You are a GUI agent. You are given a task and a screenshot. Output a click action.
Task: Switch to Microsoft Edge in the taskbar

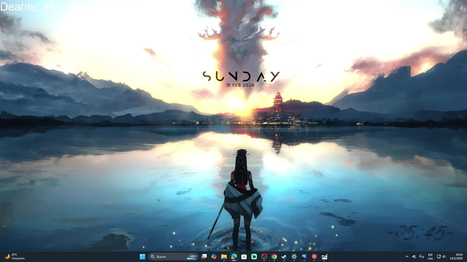[234, 257]
